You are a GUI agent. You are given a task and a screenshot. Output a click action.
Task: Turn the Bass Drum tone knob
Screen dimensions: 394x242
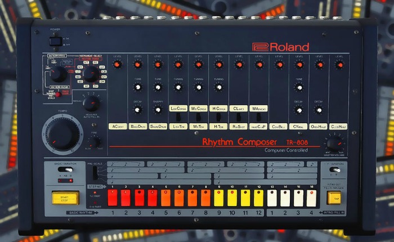138,87
